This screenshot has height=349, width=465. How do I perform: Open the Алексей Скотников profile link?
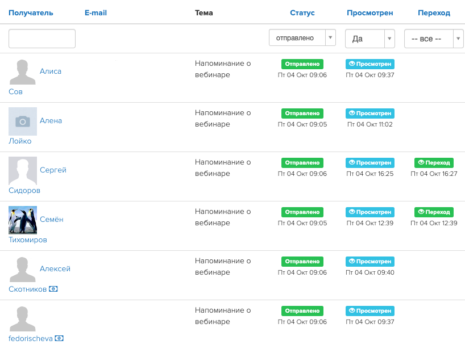(55, 269)
